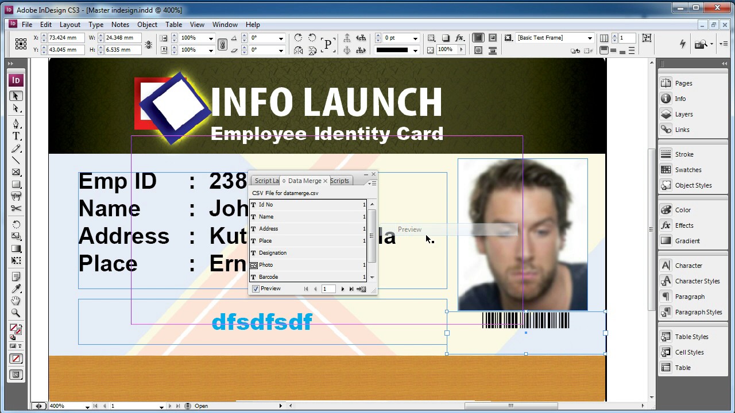Open the stroke type dropdown
This screenshot has width=735, height=413.
point(415,50)
